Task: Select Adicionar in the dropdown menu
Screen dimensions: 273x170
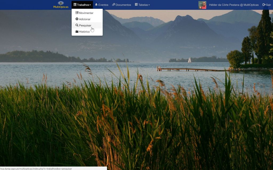Action: (x=85, y=19)
